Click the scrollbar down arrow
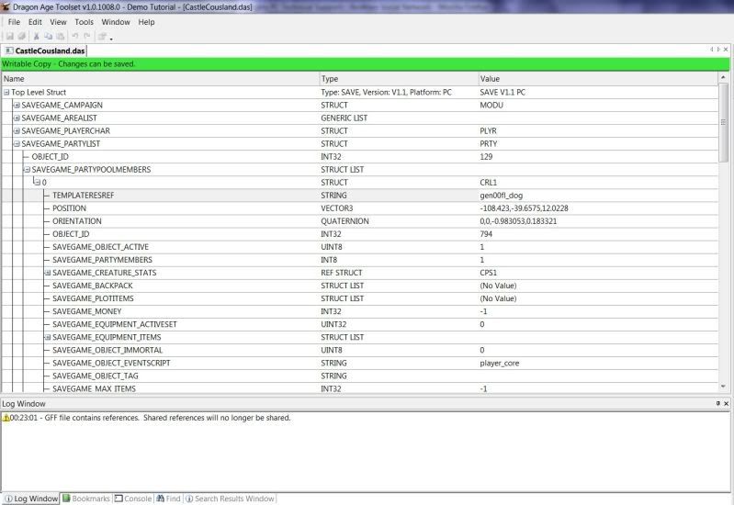The height and width of the screenshot is (505, 734). 723,387
